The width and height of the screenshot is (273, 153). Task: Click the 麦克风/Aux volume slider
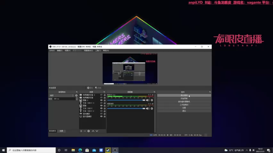[126, 100]
